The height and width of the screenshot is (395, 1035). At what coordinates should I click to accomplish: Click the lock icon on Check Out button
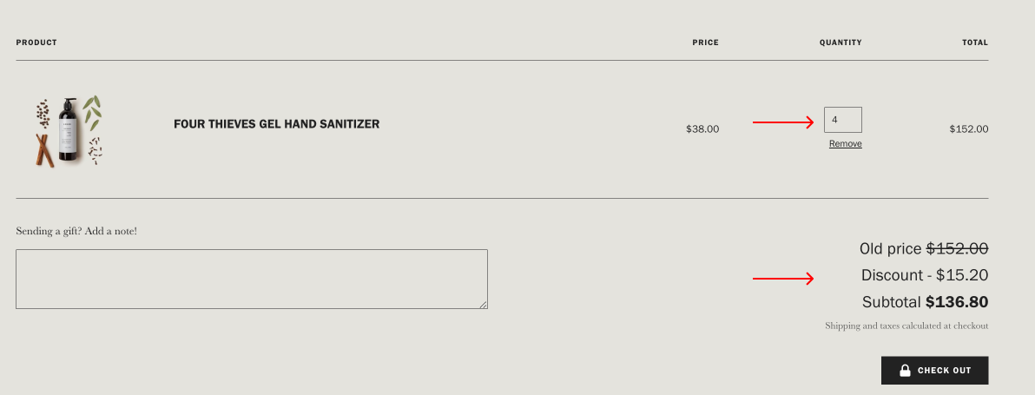pyautogui.click(x=905, y=370)
